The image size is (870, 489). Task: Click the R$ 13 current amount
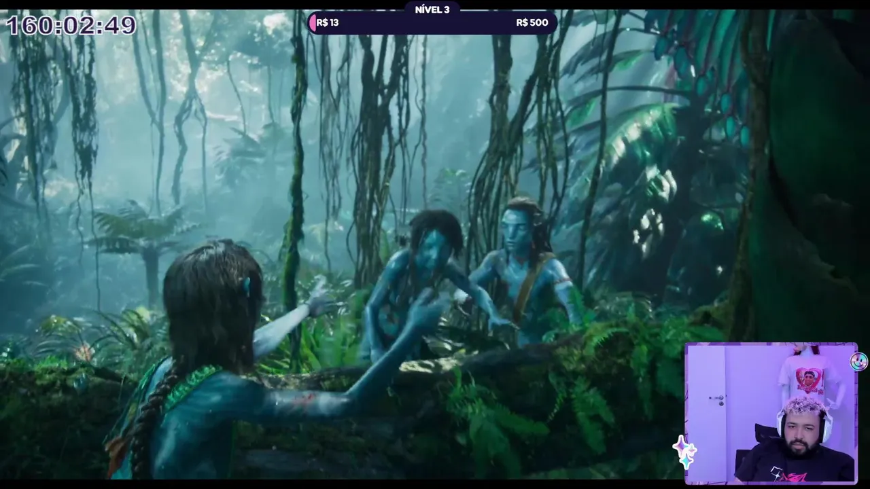click(328, 22)
